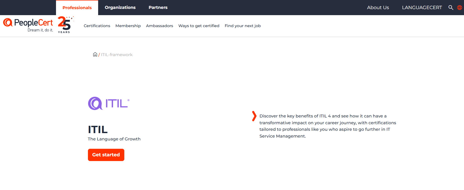Open Ways to get certified menu
The height and width of the screenshot is (190, 464).
point(199,26)
